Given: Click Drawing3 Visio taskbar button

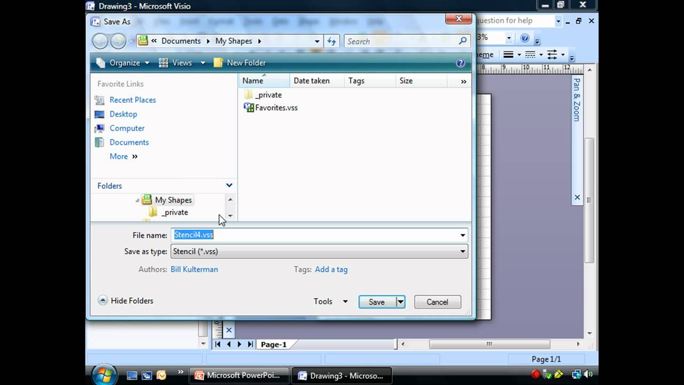Looking at the screenshot, I should pyautogui.click(x=342, y=375).
